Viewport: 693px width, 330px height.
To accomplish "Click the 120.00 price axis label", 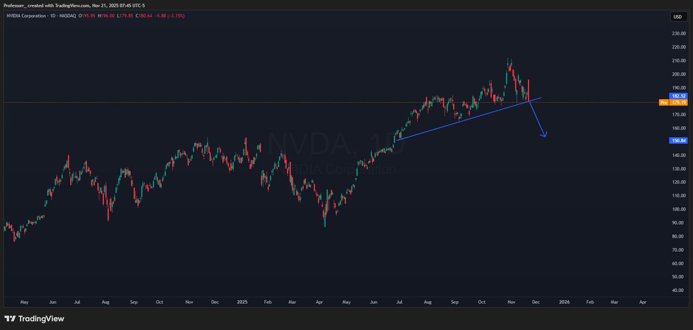I will (x=678, y=182).
